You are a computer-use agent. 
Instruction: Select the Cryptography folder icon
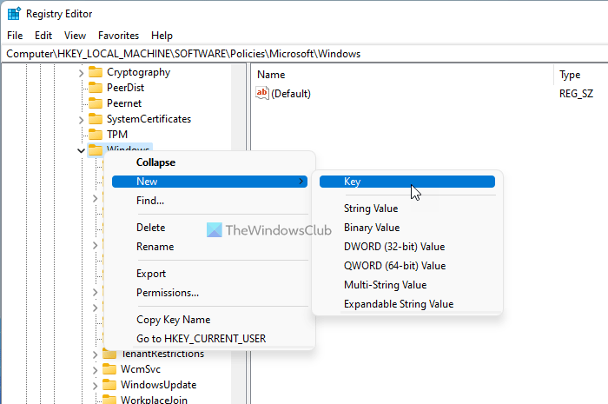point(96,72)
